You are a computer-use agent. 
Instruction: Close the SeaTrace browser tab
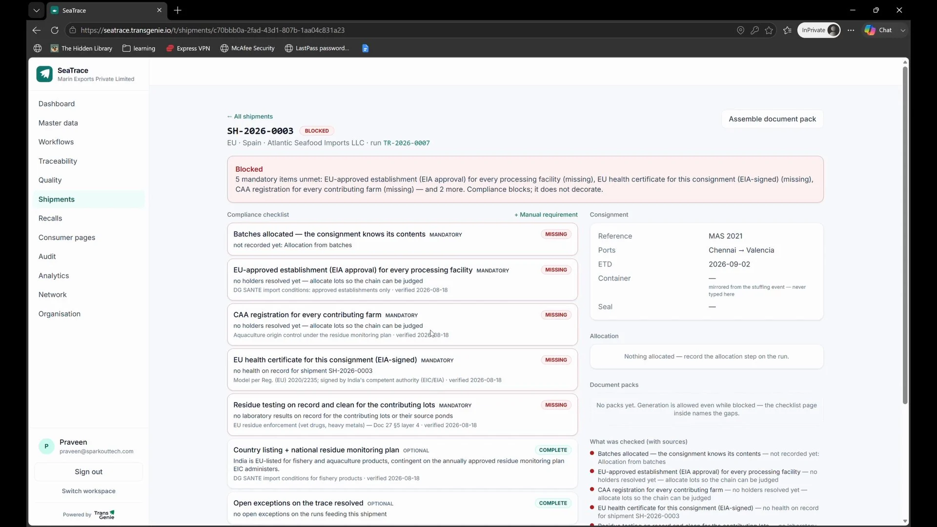pos(159,10)
